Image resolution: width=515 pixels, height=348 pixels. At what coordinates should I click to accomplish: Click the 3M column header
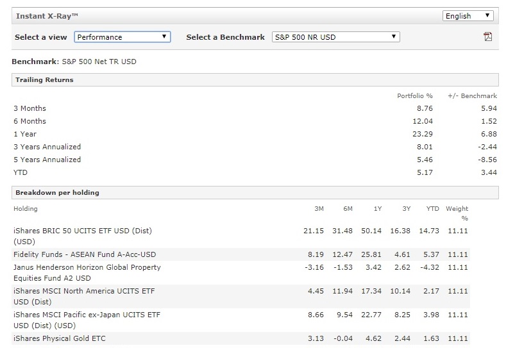319,209
